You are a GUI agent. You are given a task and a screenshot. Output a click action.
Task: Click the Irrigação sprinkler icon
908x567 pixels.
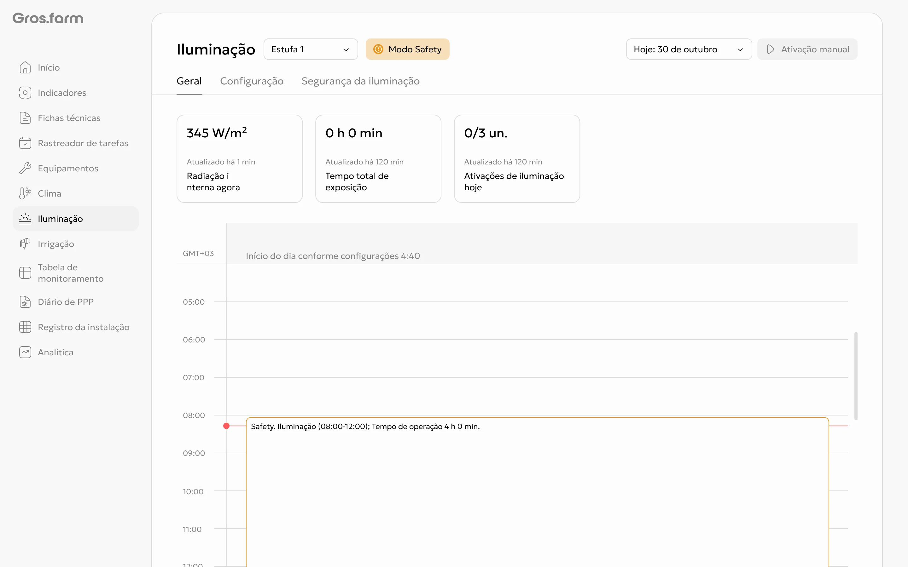coord(25,244)
